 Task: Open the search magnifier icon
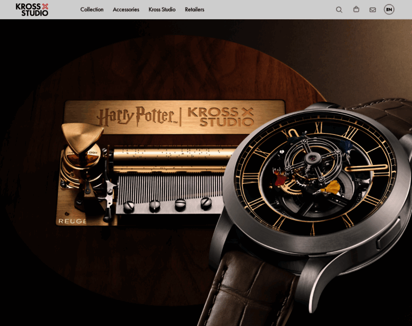(339, 10)
